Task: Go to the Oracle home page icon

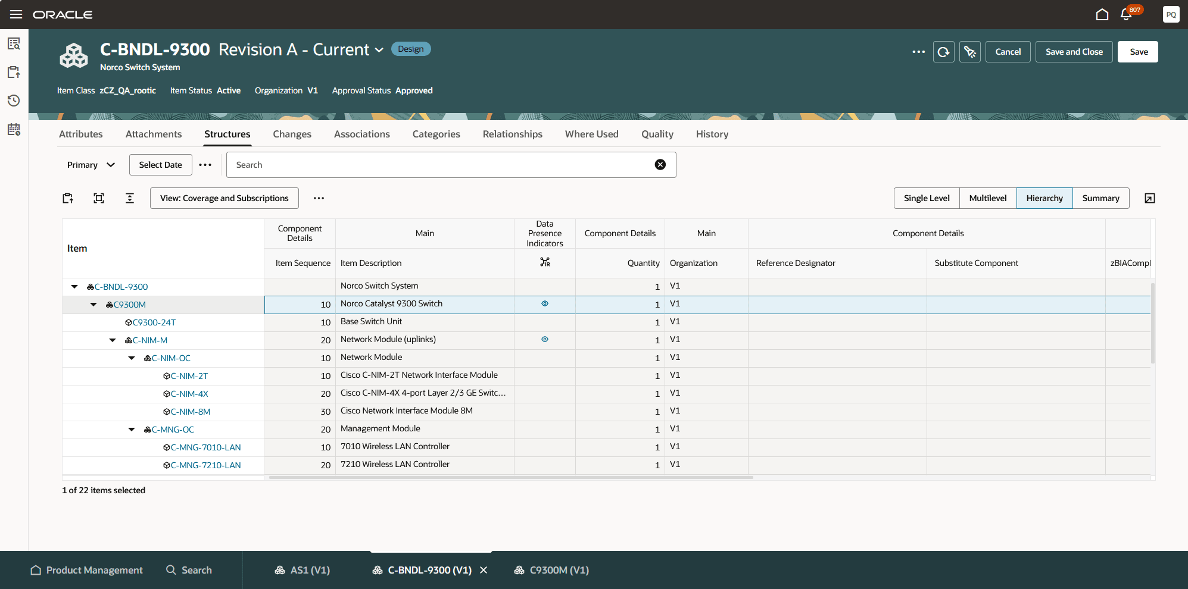Action: point(1102,14)
